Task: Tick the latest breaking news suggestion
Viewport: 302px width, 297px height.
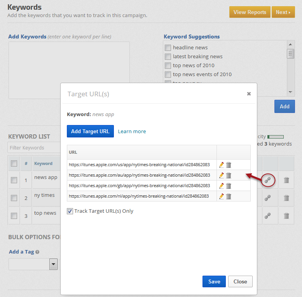Action: coord(168,57)
